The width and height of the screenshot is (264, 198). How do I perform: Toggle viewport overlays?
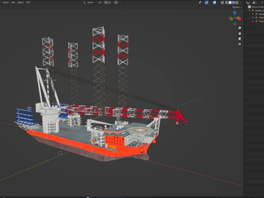click(215, 3)
